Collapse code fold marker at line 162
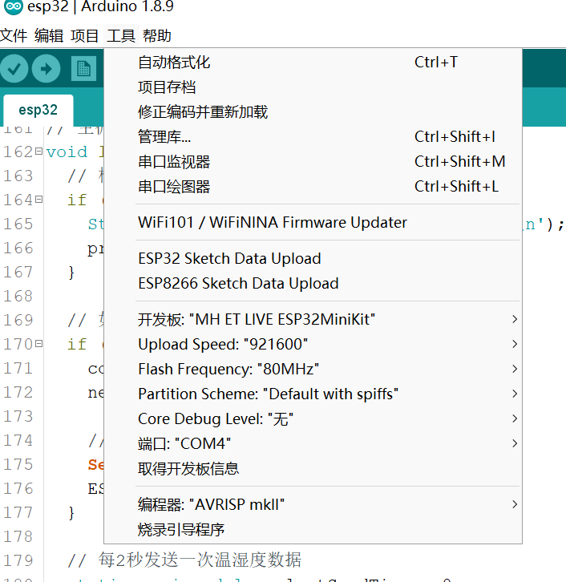 click(38, 151)
